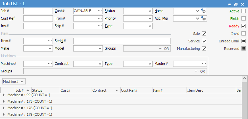Toggle the Inv'd checkbox
This screenshot has height=119, width=248.
244,34
